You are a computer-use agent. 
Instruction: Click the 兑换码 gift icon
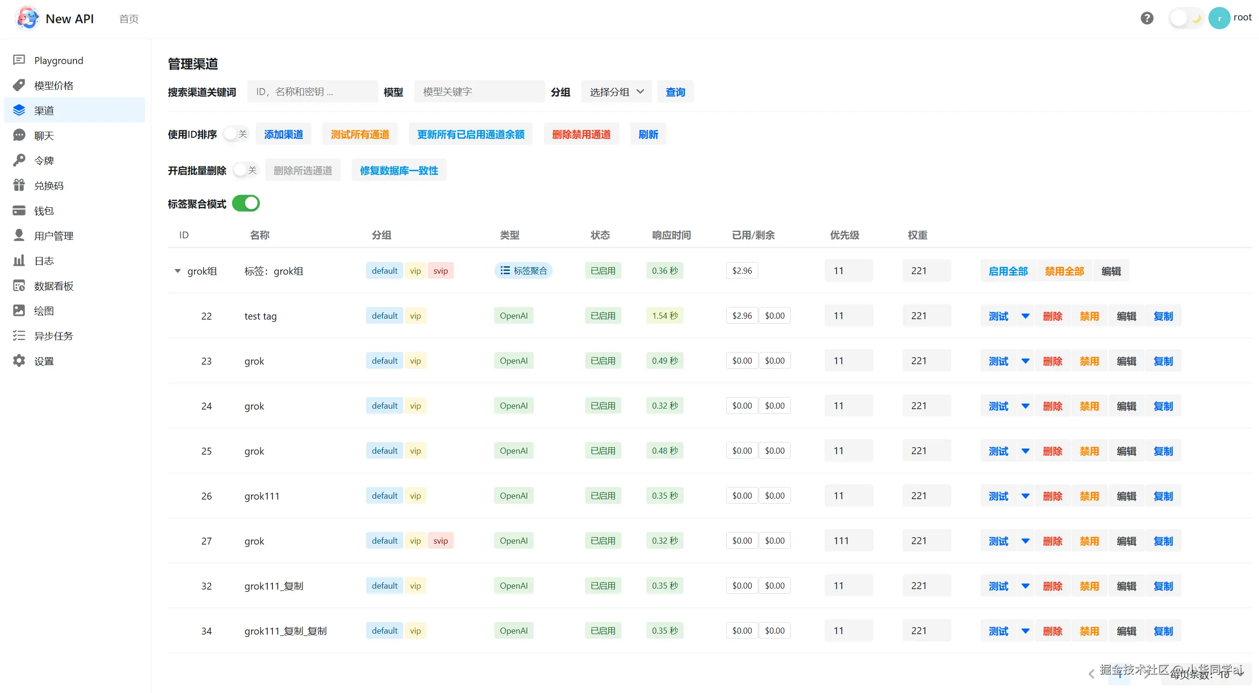[19, 185]
